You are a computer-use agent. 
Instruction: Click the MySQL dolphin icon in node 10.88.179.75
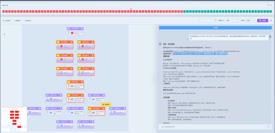pos(61,126)
